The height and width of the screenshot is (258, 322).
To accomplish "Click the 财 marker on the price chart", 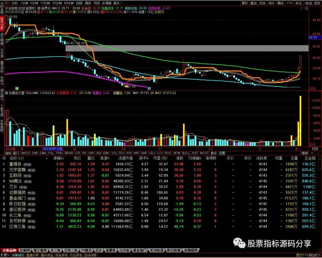I will click(x=149, y=89).
